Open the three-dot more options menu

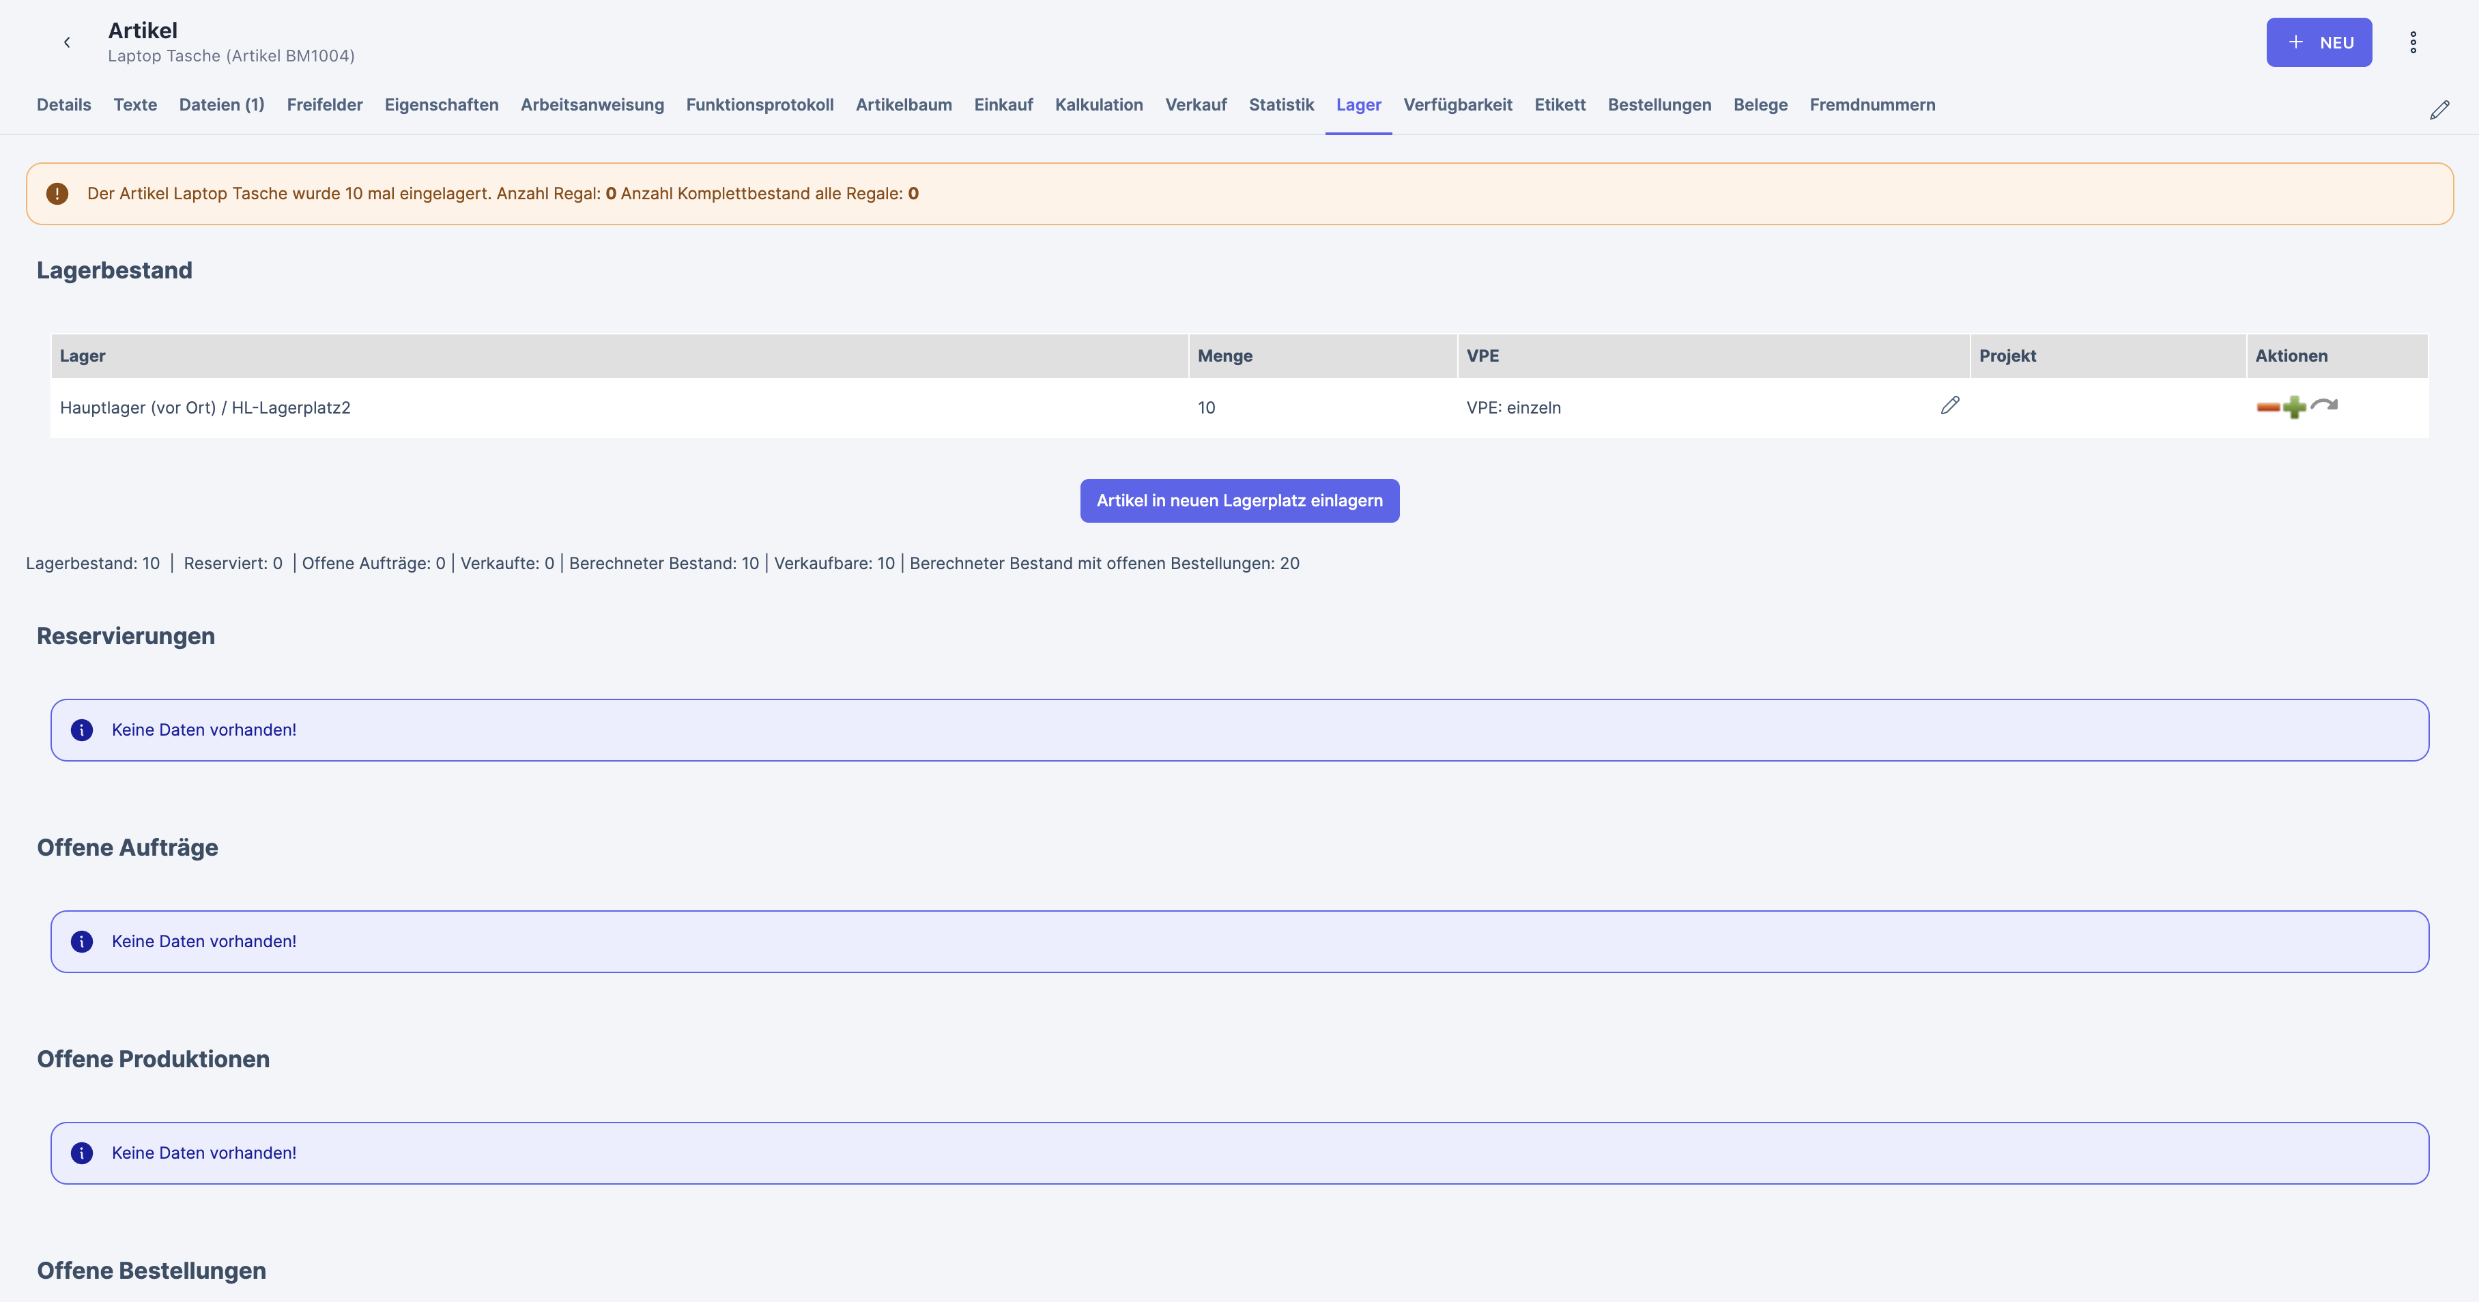point(2413,42)
